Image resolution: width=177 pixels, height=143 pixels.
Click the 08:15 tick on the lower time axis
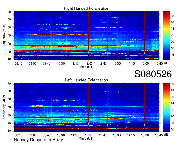(x=19, y=135)
